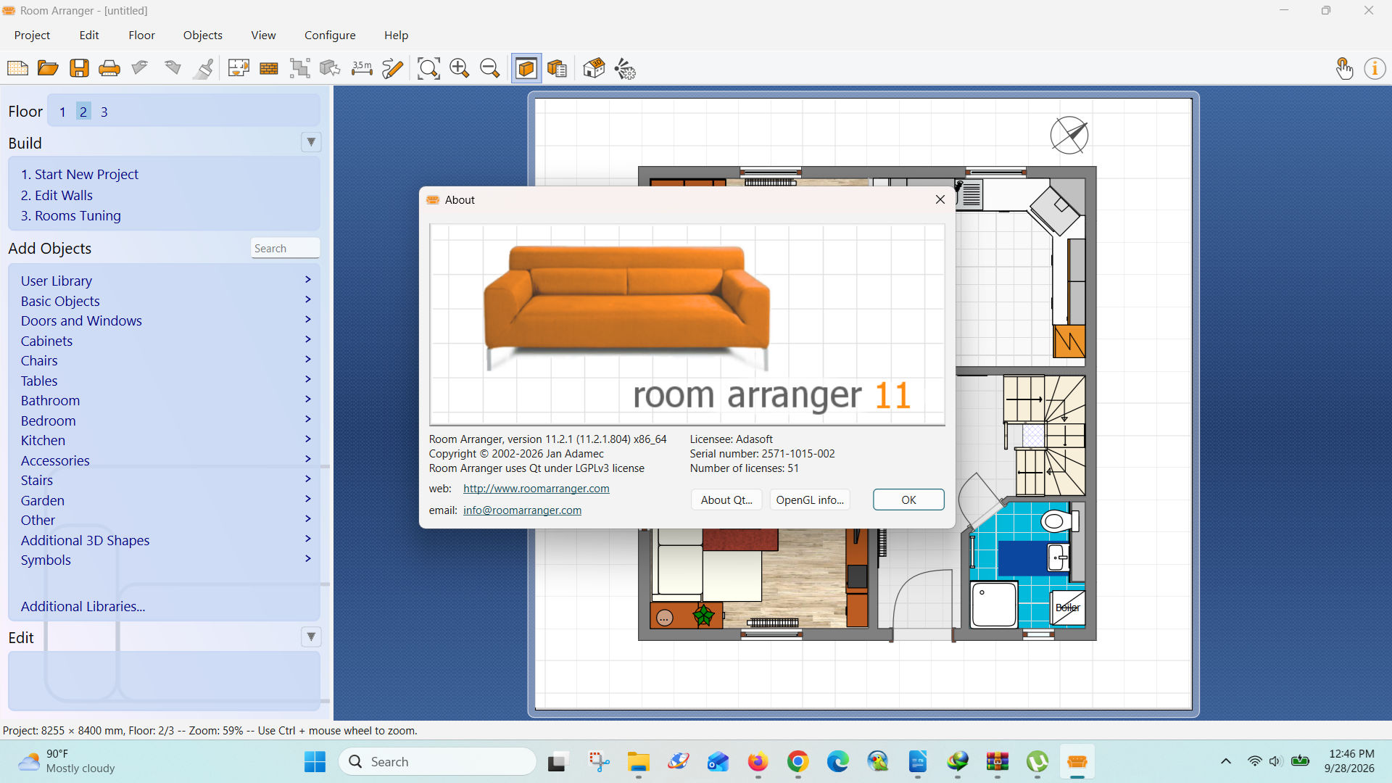Click the render settings gear spray icon
The image size is (1392, 783).
point(625,69)
